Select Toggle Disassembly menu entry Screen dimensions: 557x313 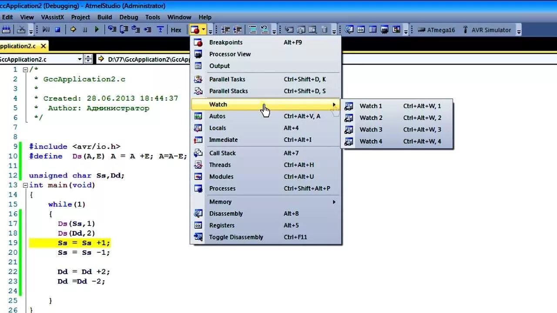coord(266,237)
